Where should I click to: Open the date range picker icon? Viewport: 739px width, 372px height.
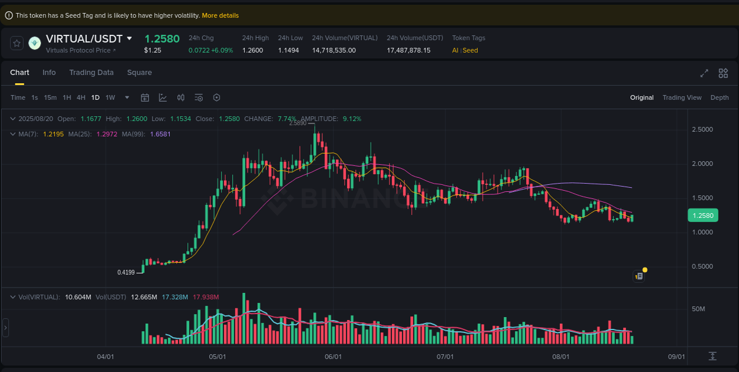coord(145,97)
